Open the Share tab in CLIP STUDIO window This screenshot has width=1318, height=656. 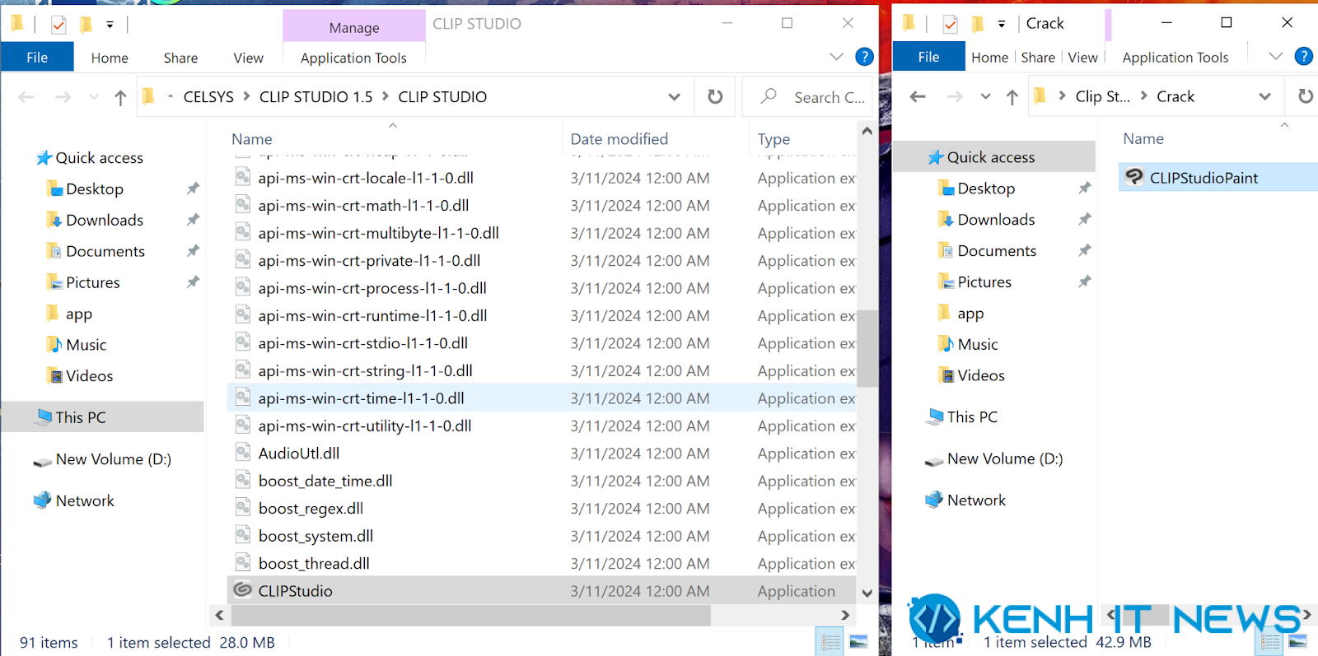(180, 58)
